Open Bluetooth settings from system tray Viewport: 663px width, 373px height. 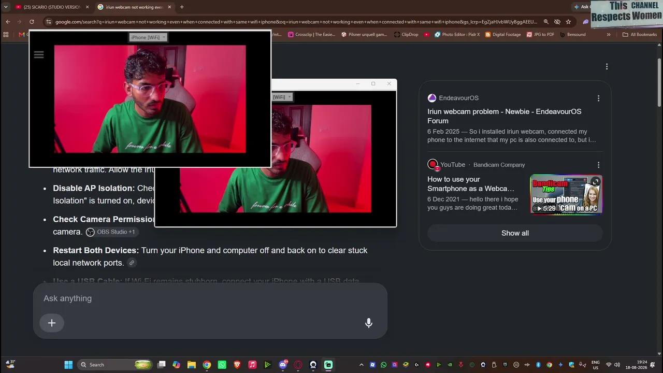point(538,365)
